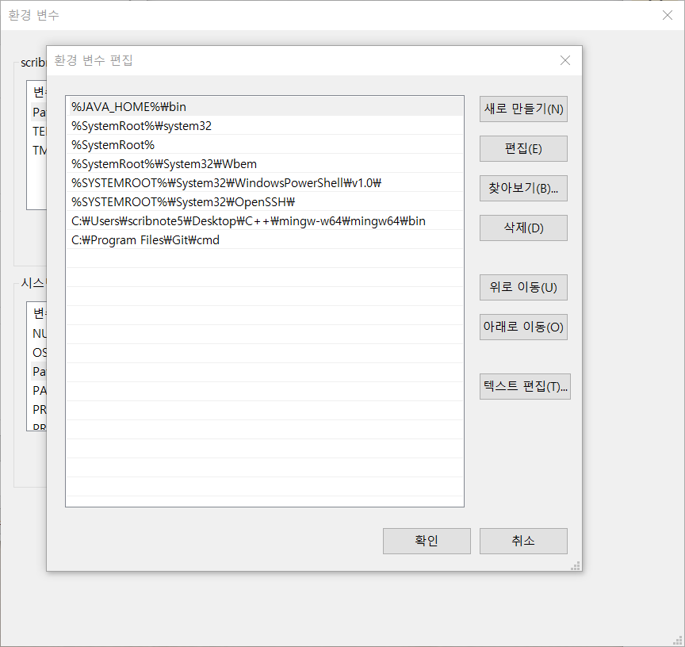Screen dimensions: 685x647
Task: Select the WindowsPowerShell\v1.0 path entry
Action: (227, 182)
